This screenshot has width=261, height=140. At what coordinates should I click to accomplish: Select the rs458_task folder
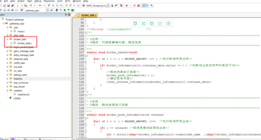pyautogui.click(x=19, y=63)
